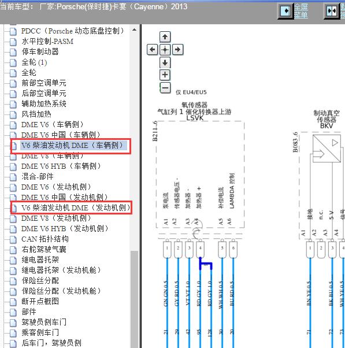This screenshot has height=348, width=345.
Task: Select 水平控制-PASM in tree
Action: tap(47, 41)
